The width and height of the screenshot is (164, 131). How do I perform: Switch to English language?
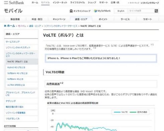121,11
